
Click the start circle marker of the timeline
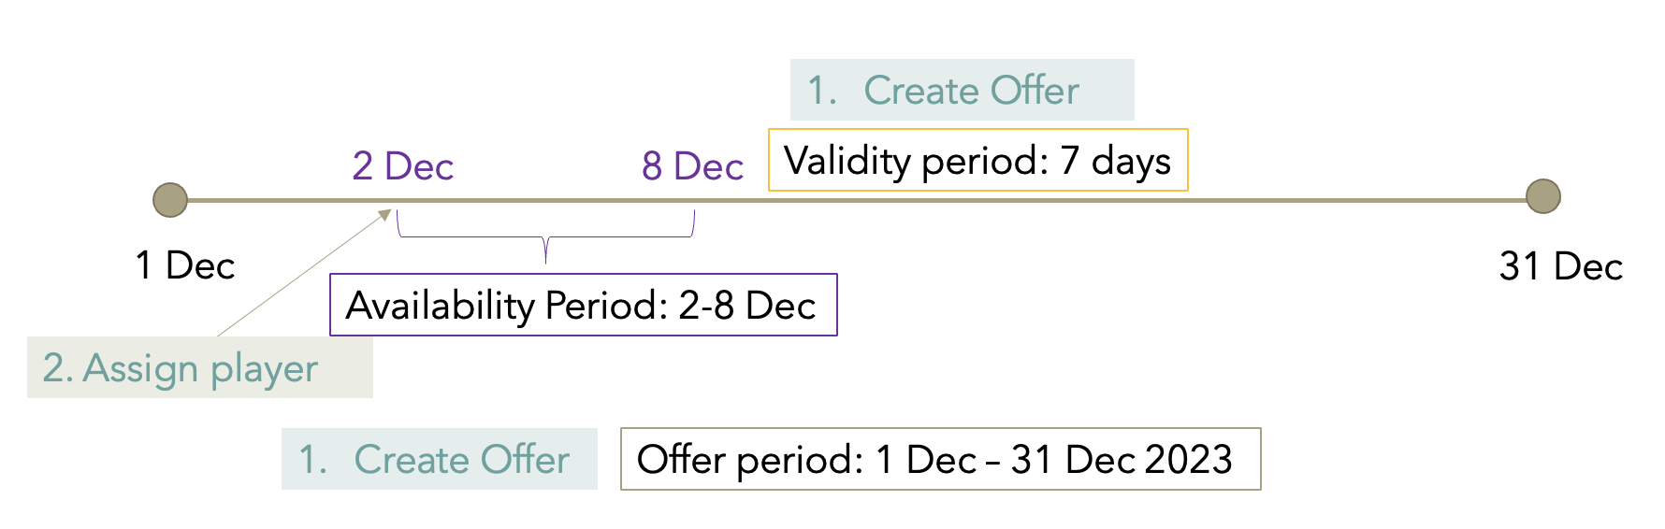170,200
